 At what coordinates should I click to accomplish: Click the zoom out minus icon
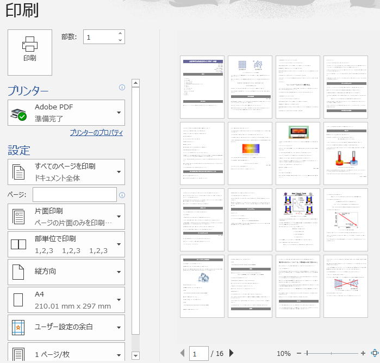298,353
